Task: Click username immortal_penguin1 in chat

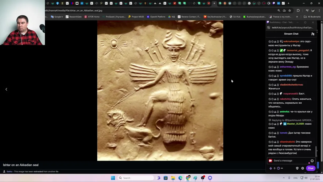Action: pyautogui.click(x=298, y=51)
